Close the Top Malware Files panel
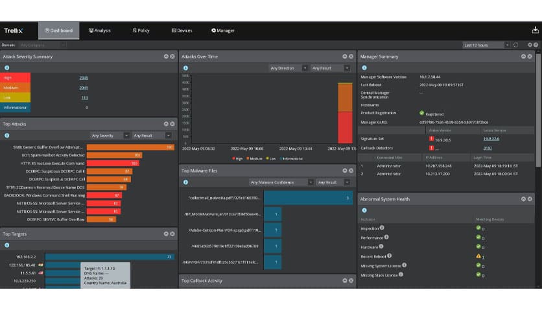The height and width of the screenshot is (314, 542). coord(351,171)
